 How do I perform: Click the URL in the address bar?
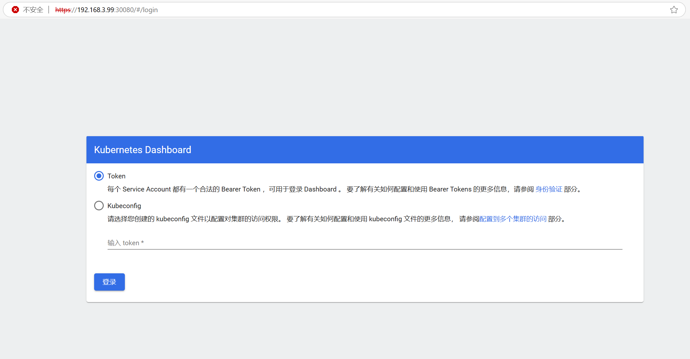[x=107, y=10]
